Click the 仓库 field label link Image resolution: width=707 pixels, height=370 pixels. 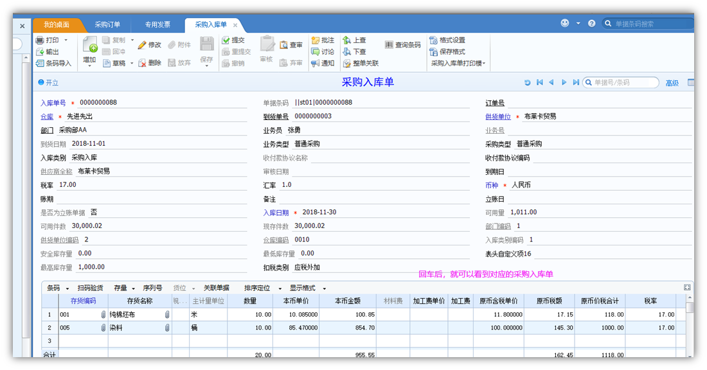[47, 117]
